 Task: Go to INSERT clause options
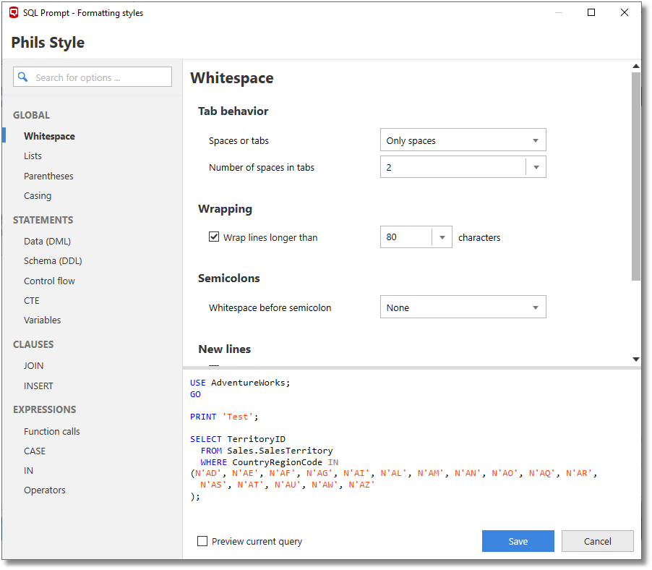coord(38,386)
